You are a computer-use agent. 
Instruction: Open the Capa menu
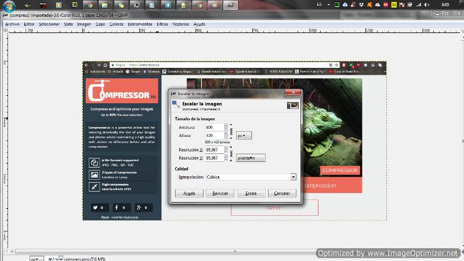point(100,24)
